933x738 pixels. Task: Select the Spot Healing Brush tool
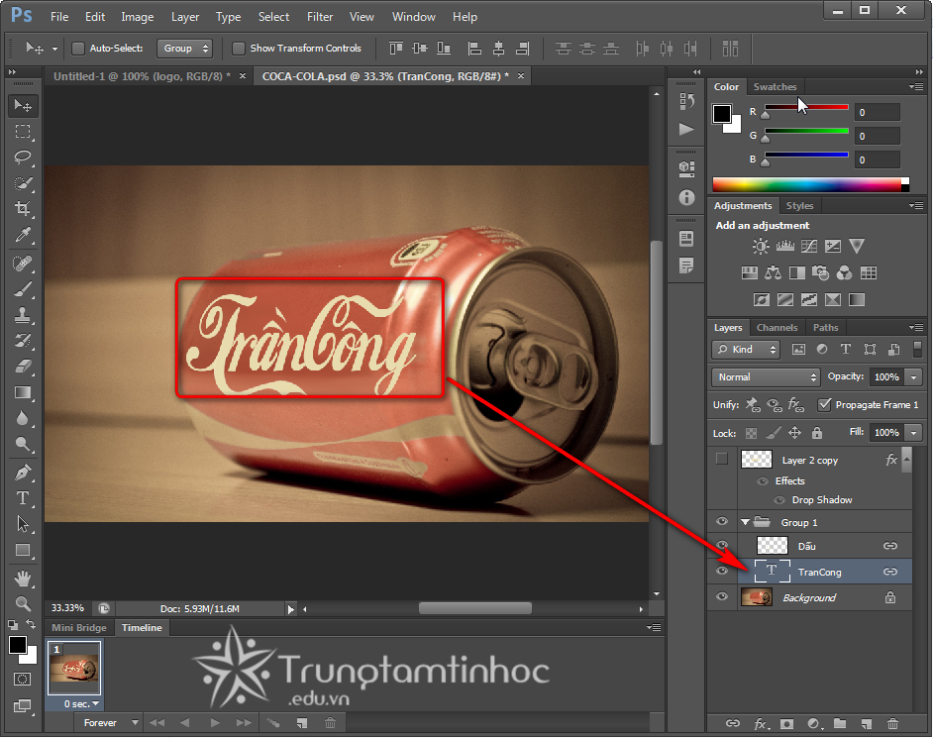coord(23,264)
